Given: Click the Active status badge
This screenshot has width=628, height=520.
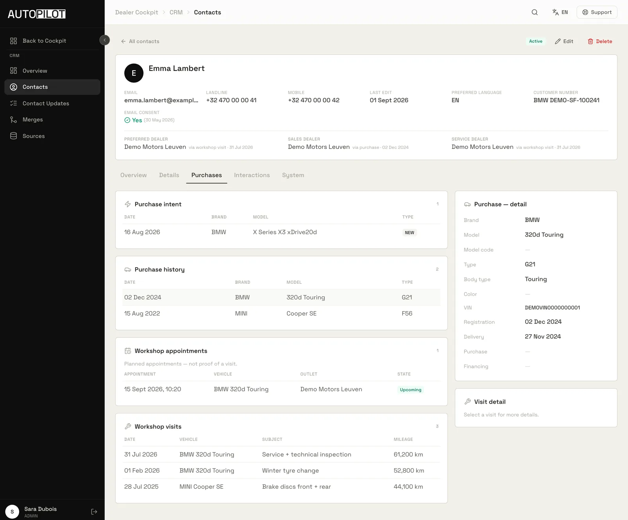Looking at the screenshot, I should pos(535,41).
